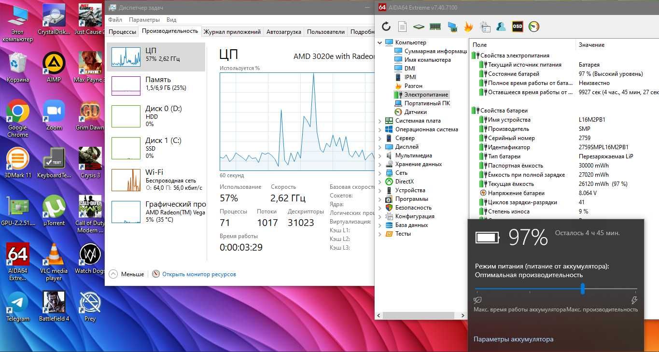Viewport: 659px width, 352px height.
Task: Click the power mode slider handle
Action: tap(583, 289)
